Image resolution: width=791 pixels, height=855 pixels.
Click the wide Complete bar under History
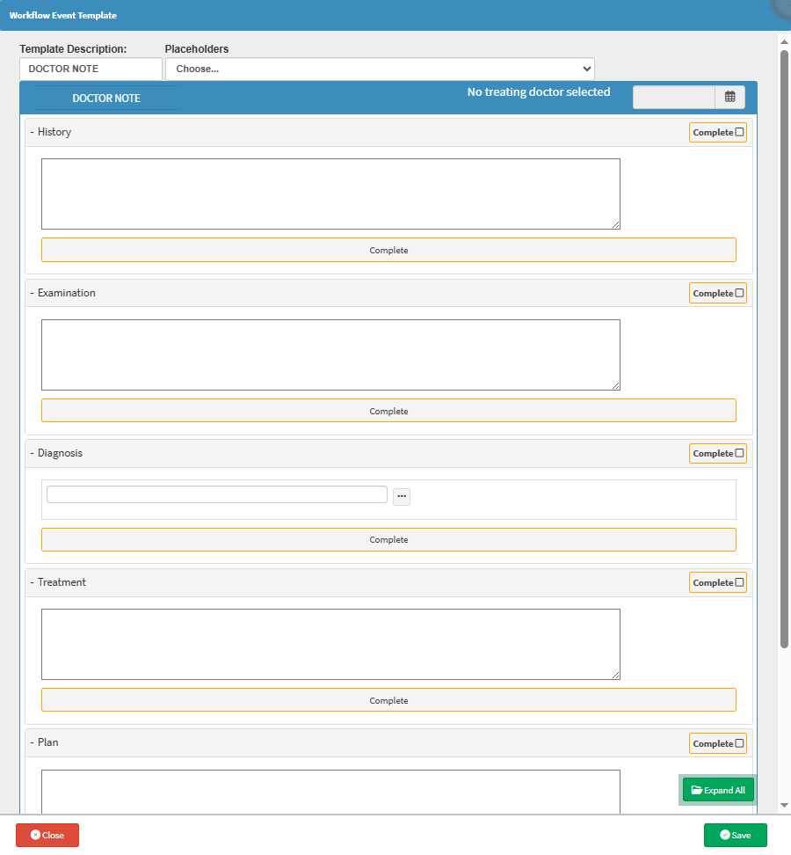388,250
